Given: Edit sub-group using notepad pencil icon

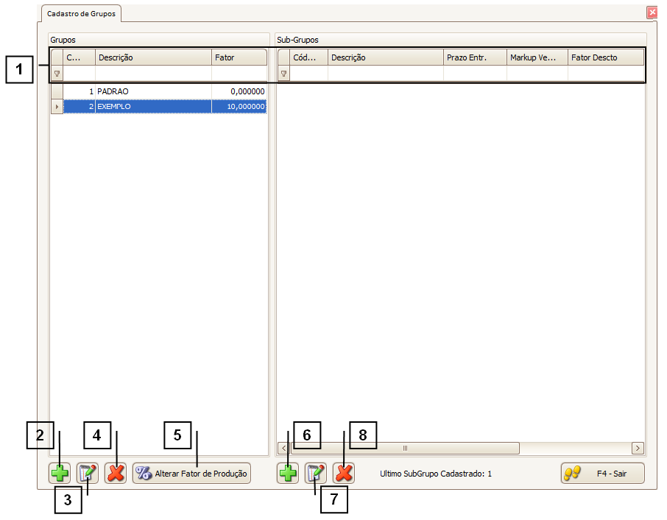Looking at the screenshot, I should coord(316,473).
